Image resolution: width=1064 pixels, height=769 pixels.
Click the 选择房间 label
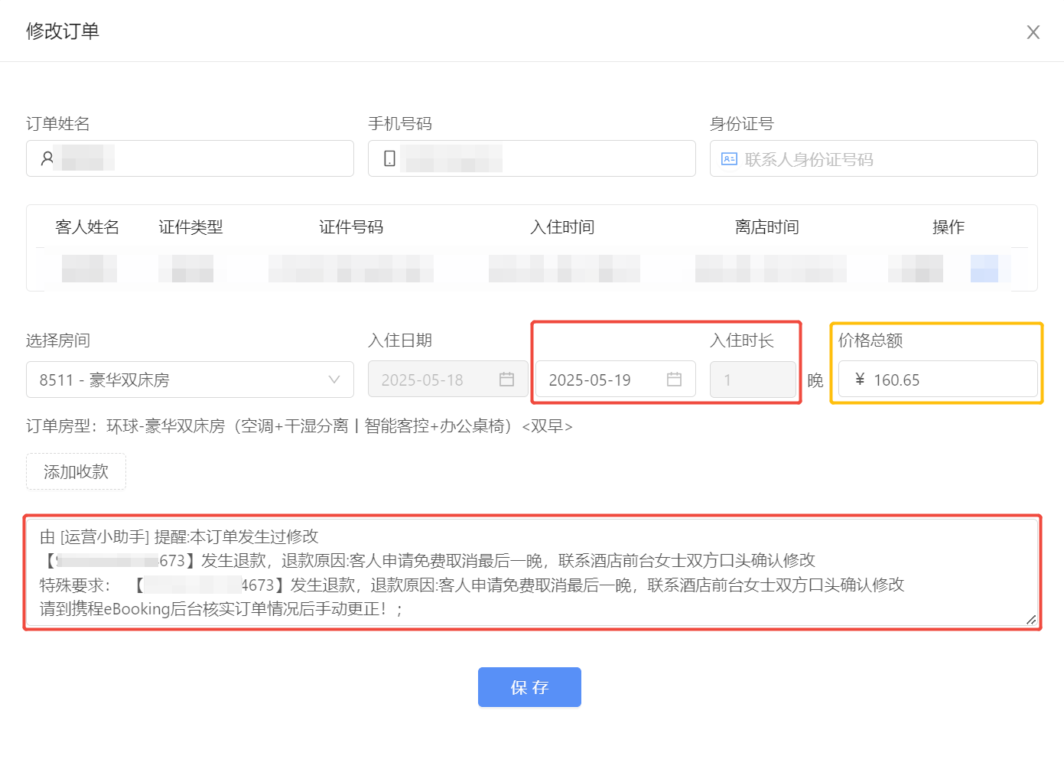coord(58,341)
